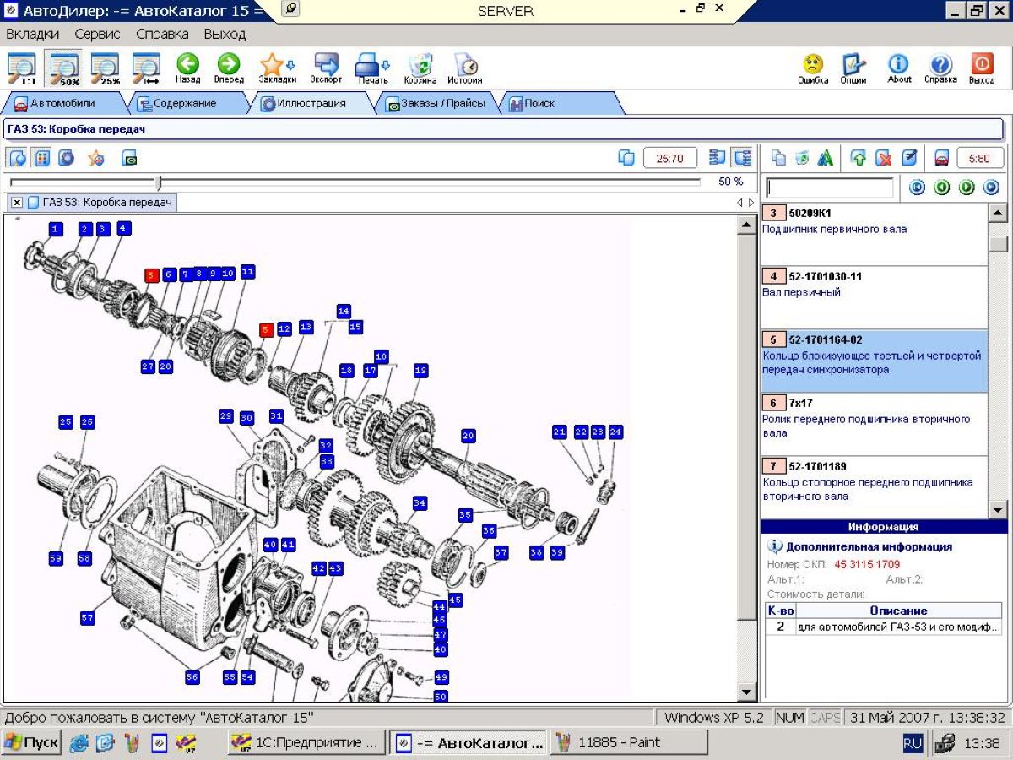Click the 5:80 ratio button

tap(980, 157)
